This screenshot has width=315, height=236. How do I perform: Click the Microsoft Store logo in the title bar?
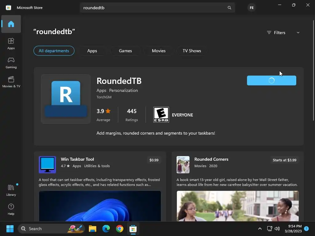point(8,8)
